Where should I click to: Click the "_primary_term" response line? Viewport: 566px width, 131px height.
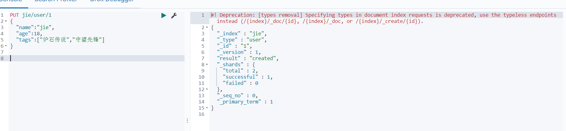[x=245, y=102]
